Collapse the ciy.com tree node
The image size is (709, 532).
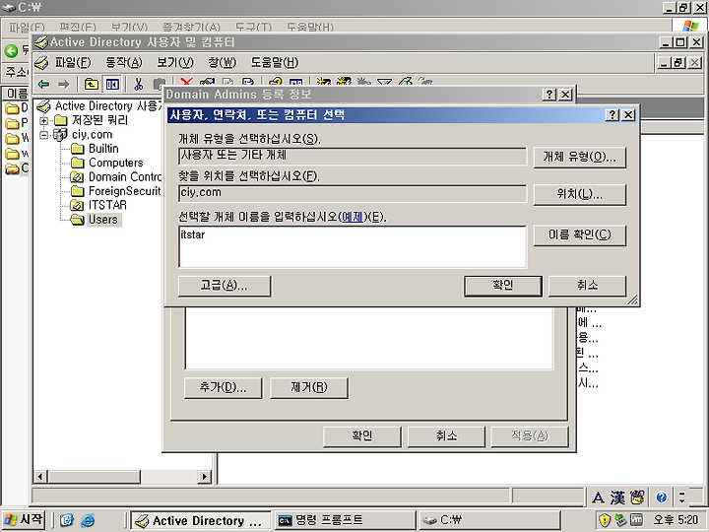[44, 135]
